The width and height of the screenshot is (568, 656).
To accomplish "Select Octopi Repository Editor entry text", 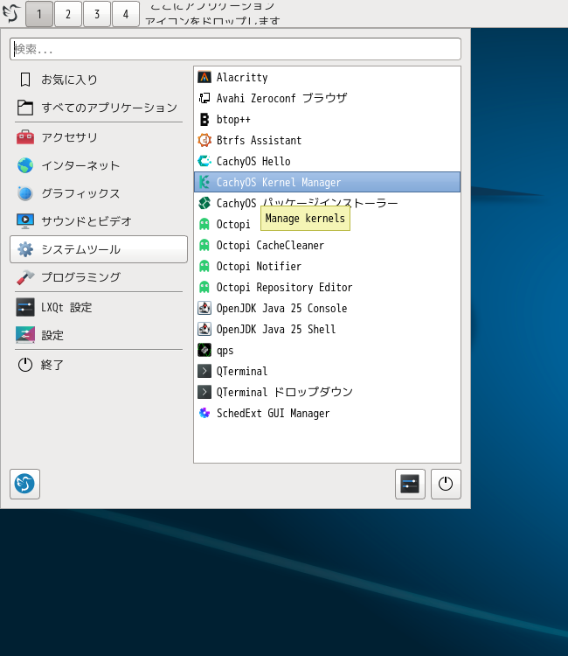I will [x=284, y=288].
